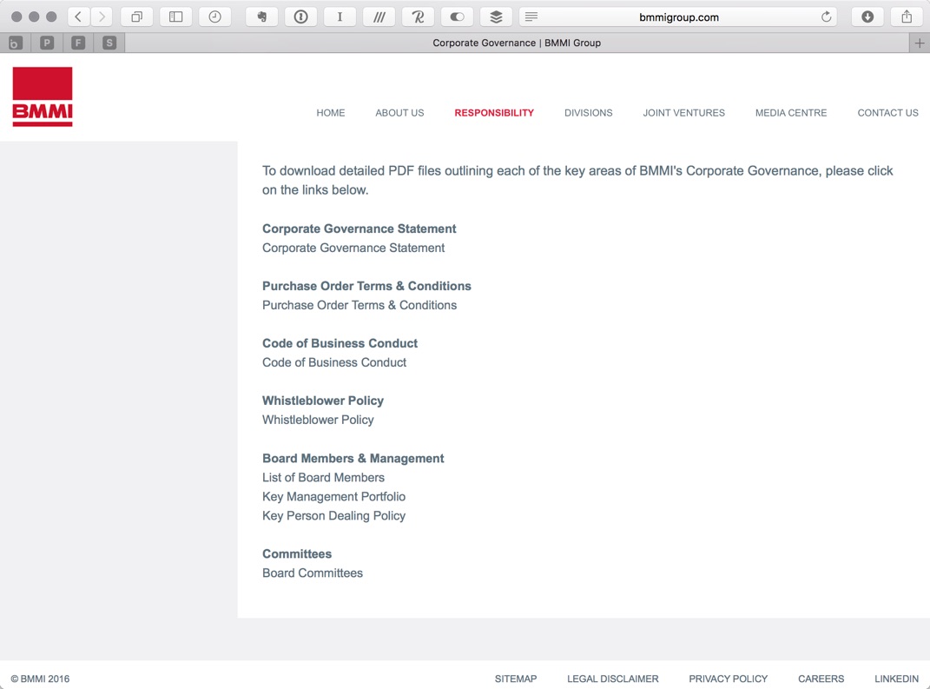The image size is (930, 689).
Task: Click the '© BMMI 2016' copyright text
Action: 40,679
